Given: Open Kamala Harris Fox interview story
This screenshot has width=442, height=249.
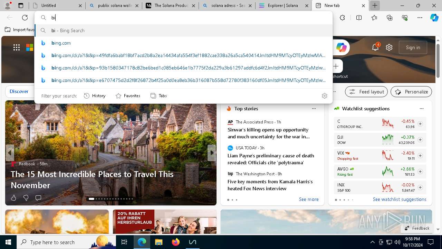Looking at the screenshot, I should coord(270,185).
